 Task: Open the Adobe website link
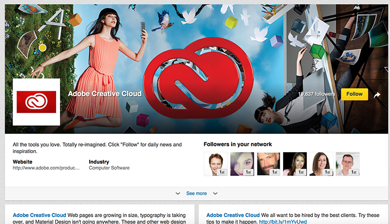click(46, 168)
